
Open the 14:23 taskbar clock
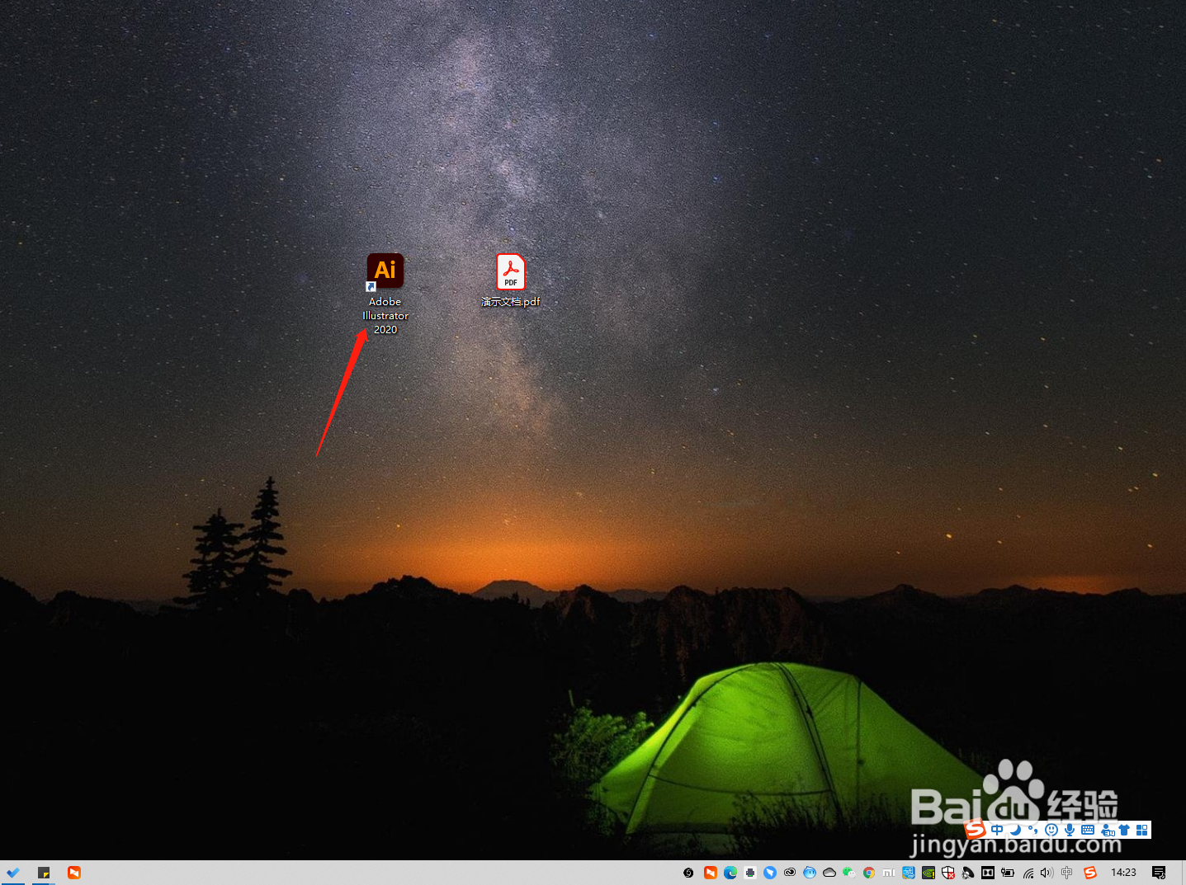pyautogui.click(x=1123, y=873)
